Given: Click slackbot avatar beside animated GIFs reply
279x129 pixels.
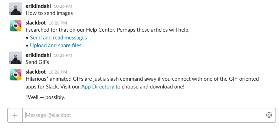Looking at the screenshot, I should (x=16, y=75).
